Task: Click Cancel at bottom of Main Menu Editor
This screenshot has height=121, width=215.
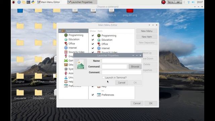Action: 137,103
